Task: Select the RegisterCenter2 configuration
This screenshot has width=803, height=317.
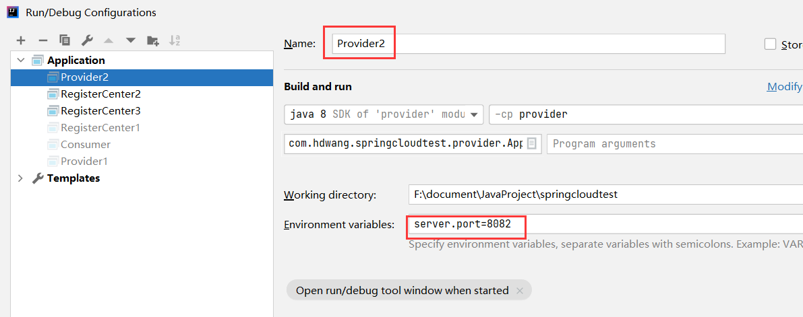Action: pyautogui.click(x=100, y=94)
